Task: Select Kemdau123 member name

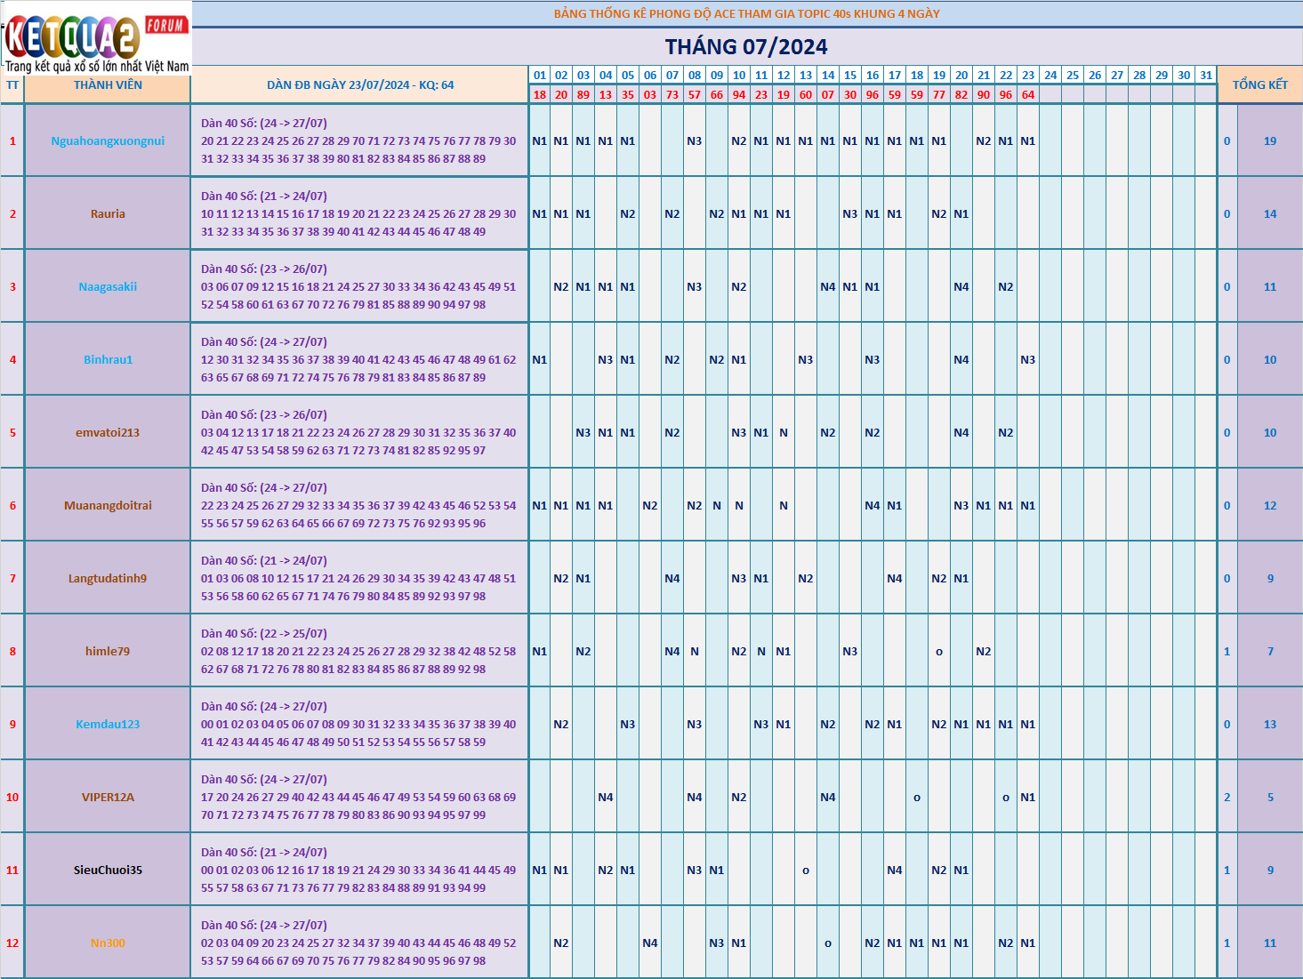Action: click(x=108, y=724)
